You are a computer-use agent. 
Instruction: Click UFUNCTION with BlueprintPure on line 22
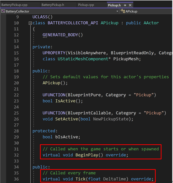pyautogui.click(x=54, y=95)
